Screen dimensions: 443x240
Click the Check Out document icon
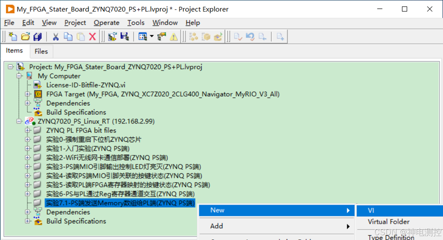pos(263,36)
